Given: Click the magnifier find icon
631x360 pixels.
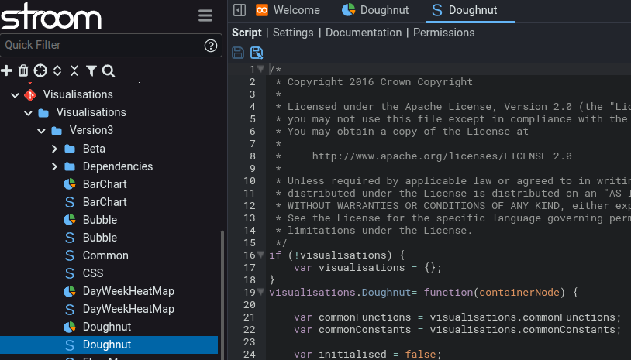Looking at the screenshot, I should [109, 70].
